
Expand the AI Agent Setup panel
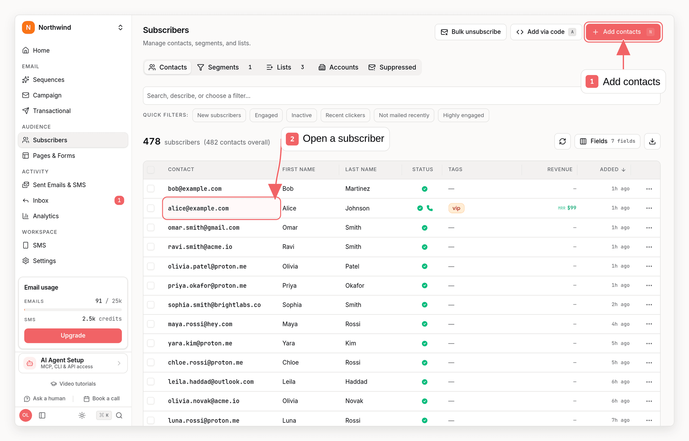click(73, 363)
